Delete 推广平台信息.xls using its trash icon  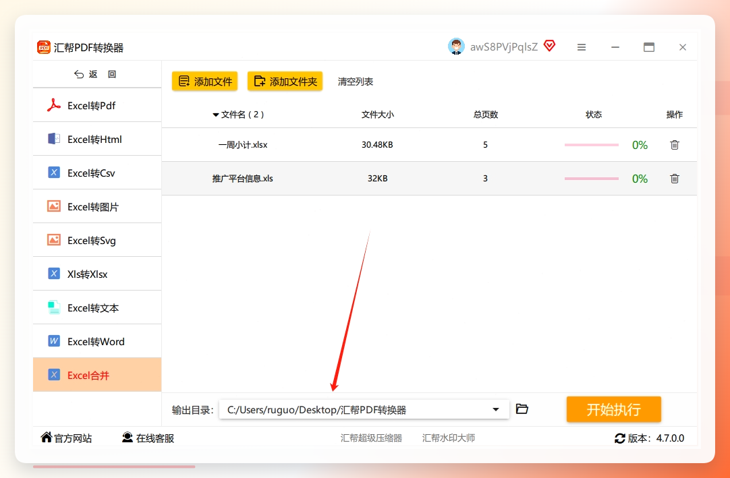(675, 178)
